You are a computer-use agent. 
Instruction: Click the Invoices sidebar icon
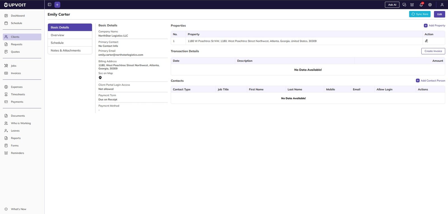pos(6,73)
